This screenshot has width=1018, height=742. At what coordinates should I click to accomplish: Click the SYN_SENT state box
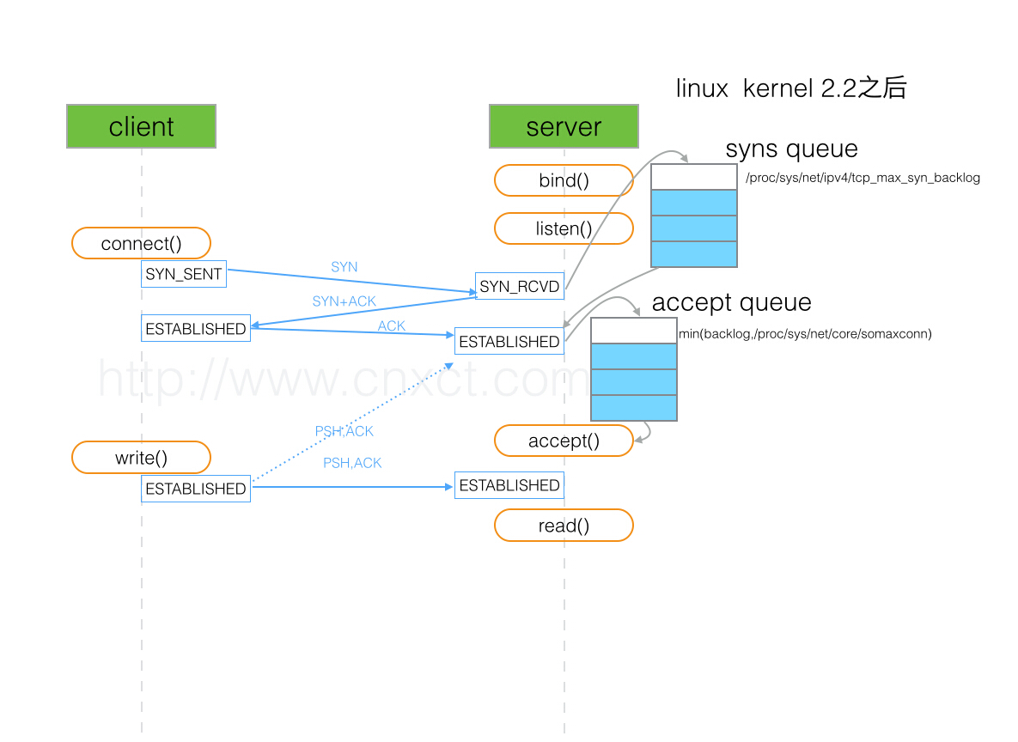click(183, 273)
